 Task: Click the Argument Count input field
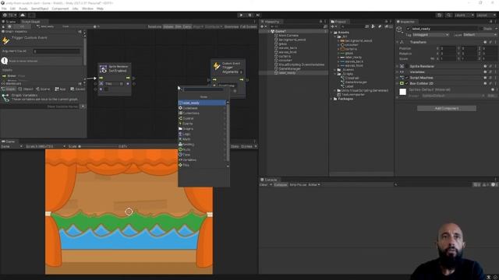pyautogui.click(x=57, y=51)
